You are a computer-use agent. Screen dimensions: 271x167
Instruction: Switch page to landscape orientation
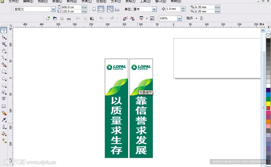point(101,9)
